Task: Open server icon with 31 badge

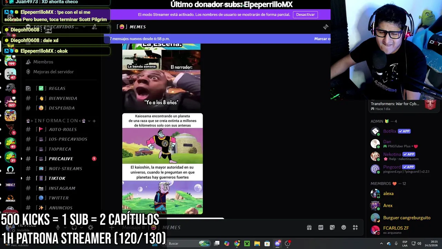Action: coord(10,157)
